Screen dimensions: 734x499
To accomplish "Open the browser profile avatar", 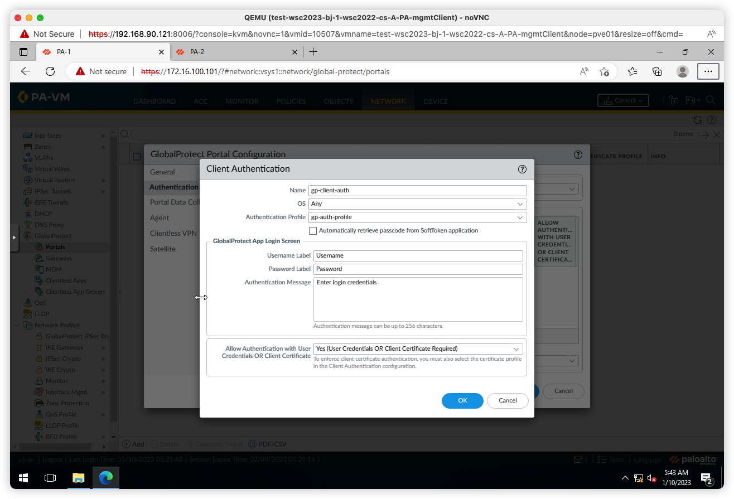I will click(x=682, y=71).
